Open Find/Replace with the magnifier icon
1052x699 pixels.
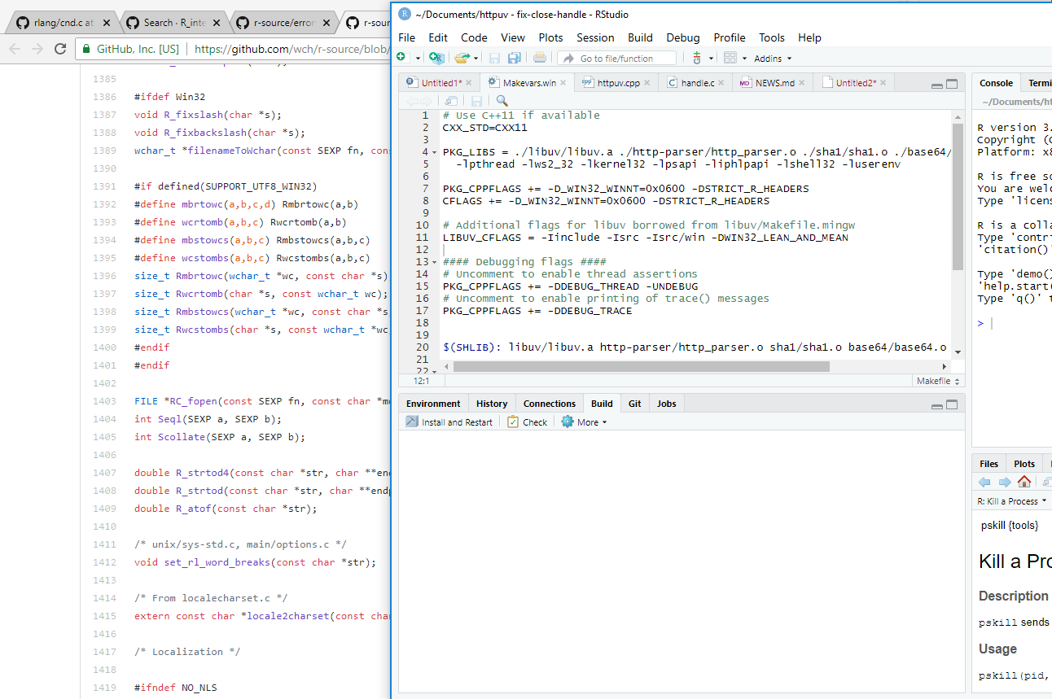click(x=500, y=100)
